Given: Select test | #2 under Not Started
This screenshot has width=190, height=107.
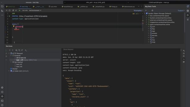Looking at the screenshot, I should coord(19,67).
